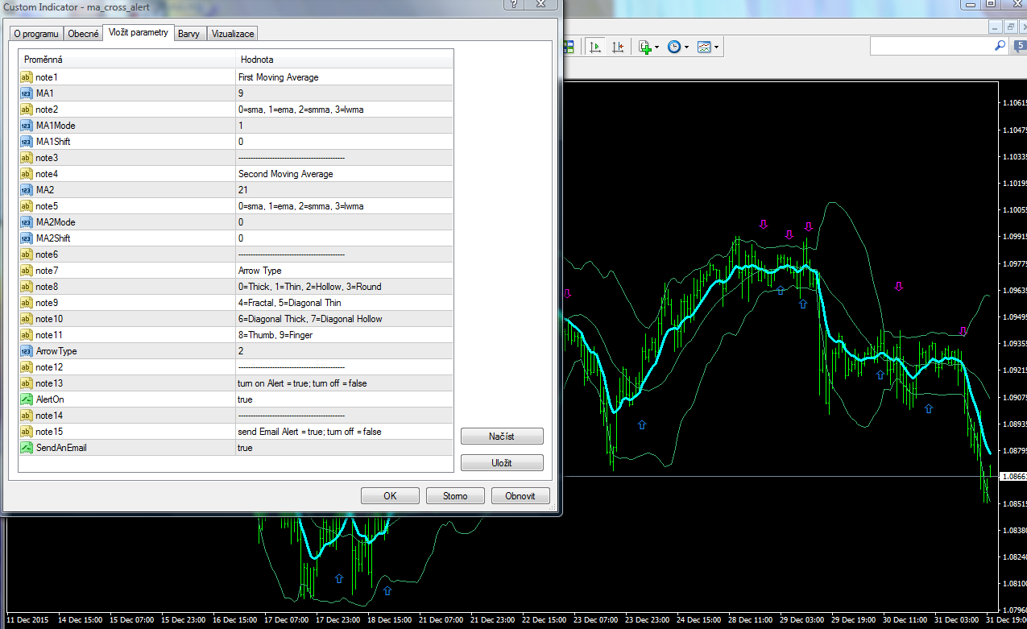1027x629 pixels.
Task: Click the help question mark in dialog title
Action: click(x=514, y=5)
